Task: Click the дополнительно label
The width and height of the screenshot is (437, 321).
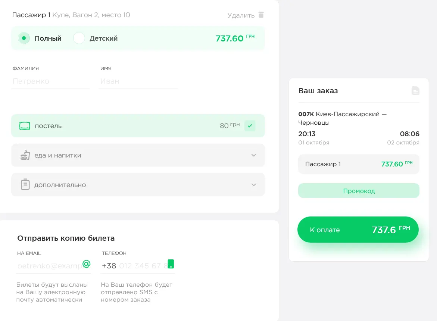Action: coord(60,185)
